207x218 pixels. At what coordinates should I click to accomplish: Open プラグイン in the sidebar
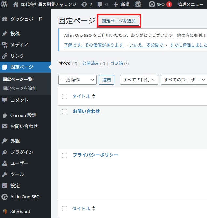(22, 152)
